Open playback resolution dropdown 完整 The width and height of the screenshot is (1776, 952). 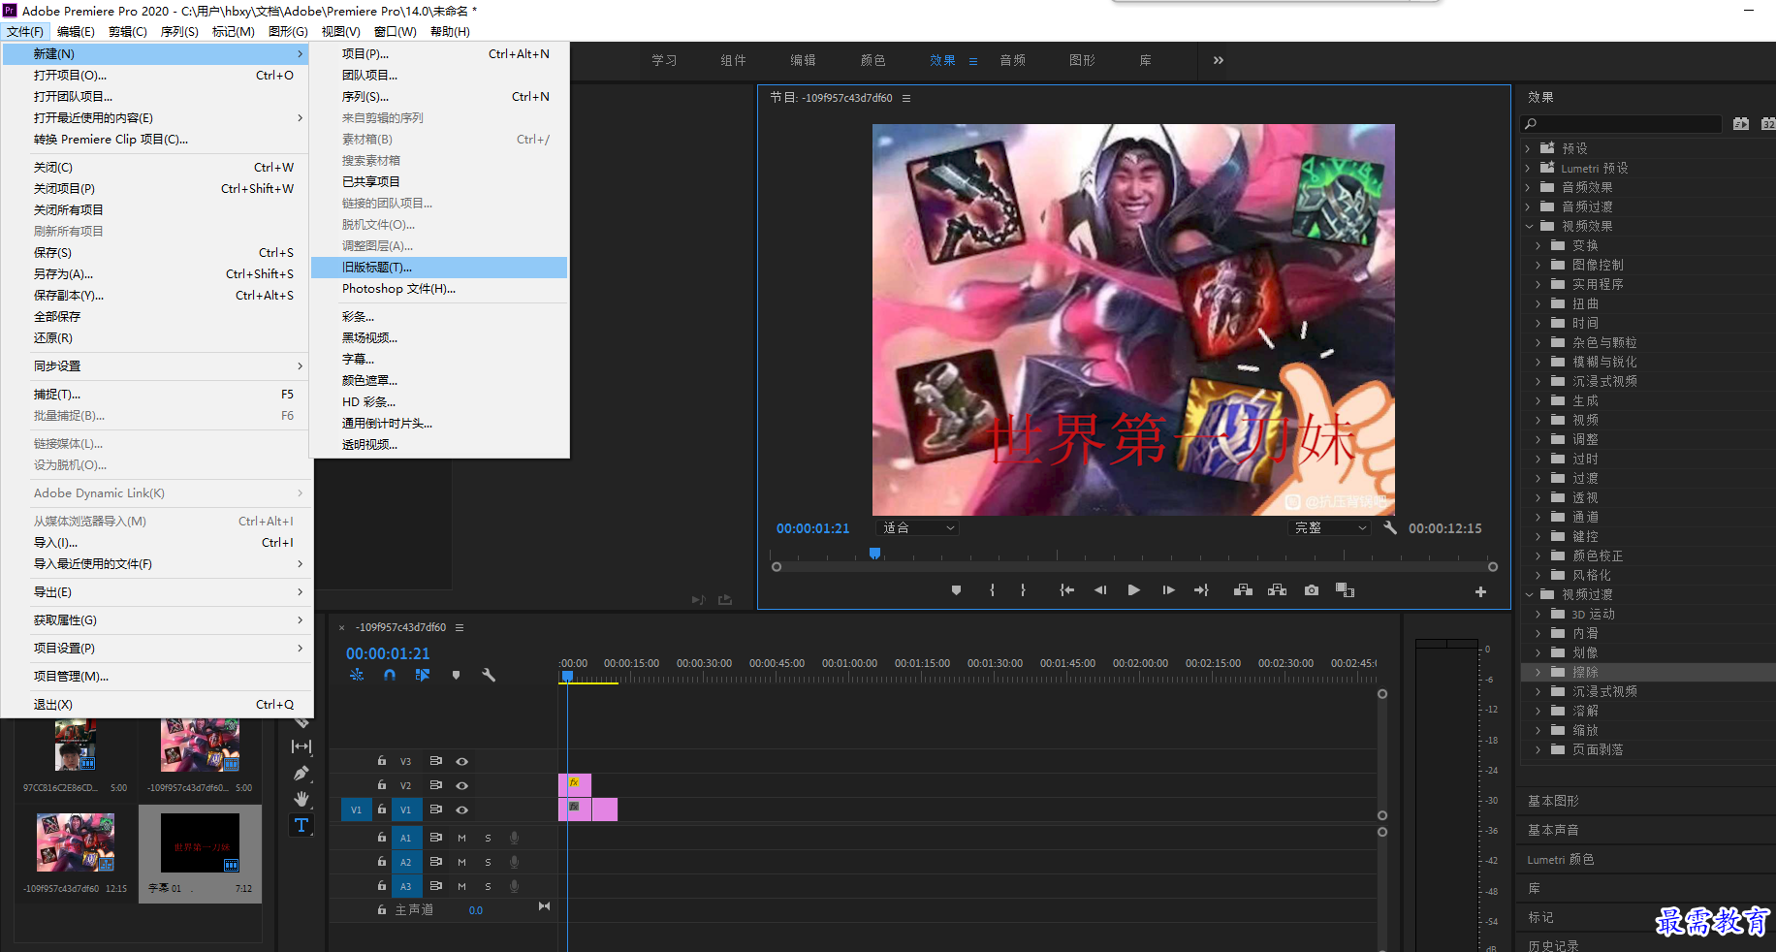(1329, 528)
